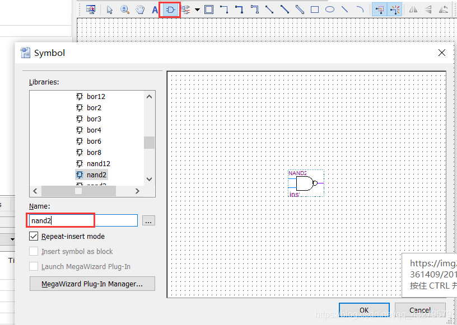Click the down arrow of the Libraries scrollbar
457x325 pixels.
[149, 179]
